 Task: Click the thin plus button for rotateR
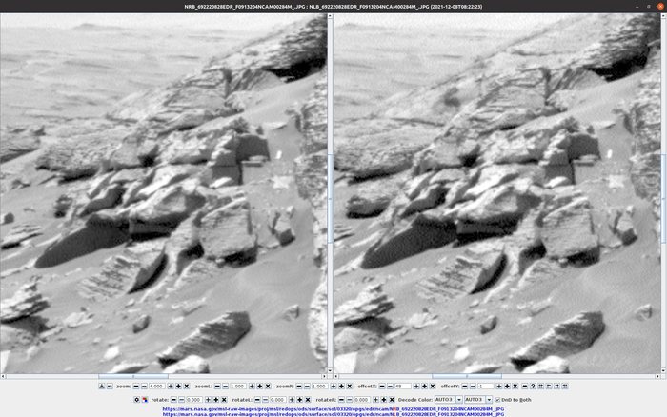[375, 400]
